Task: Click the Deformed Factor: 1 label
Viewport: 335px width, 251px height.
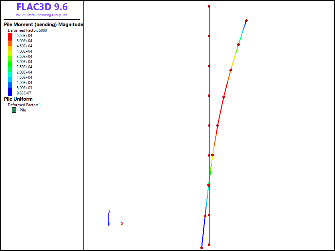Action: point(24,105)
